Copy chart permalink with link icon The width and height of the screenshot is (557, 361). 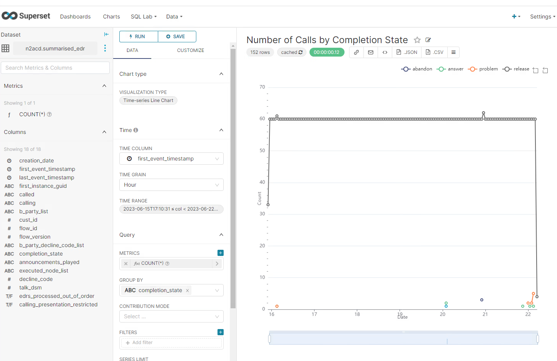356,52
